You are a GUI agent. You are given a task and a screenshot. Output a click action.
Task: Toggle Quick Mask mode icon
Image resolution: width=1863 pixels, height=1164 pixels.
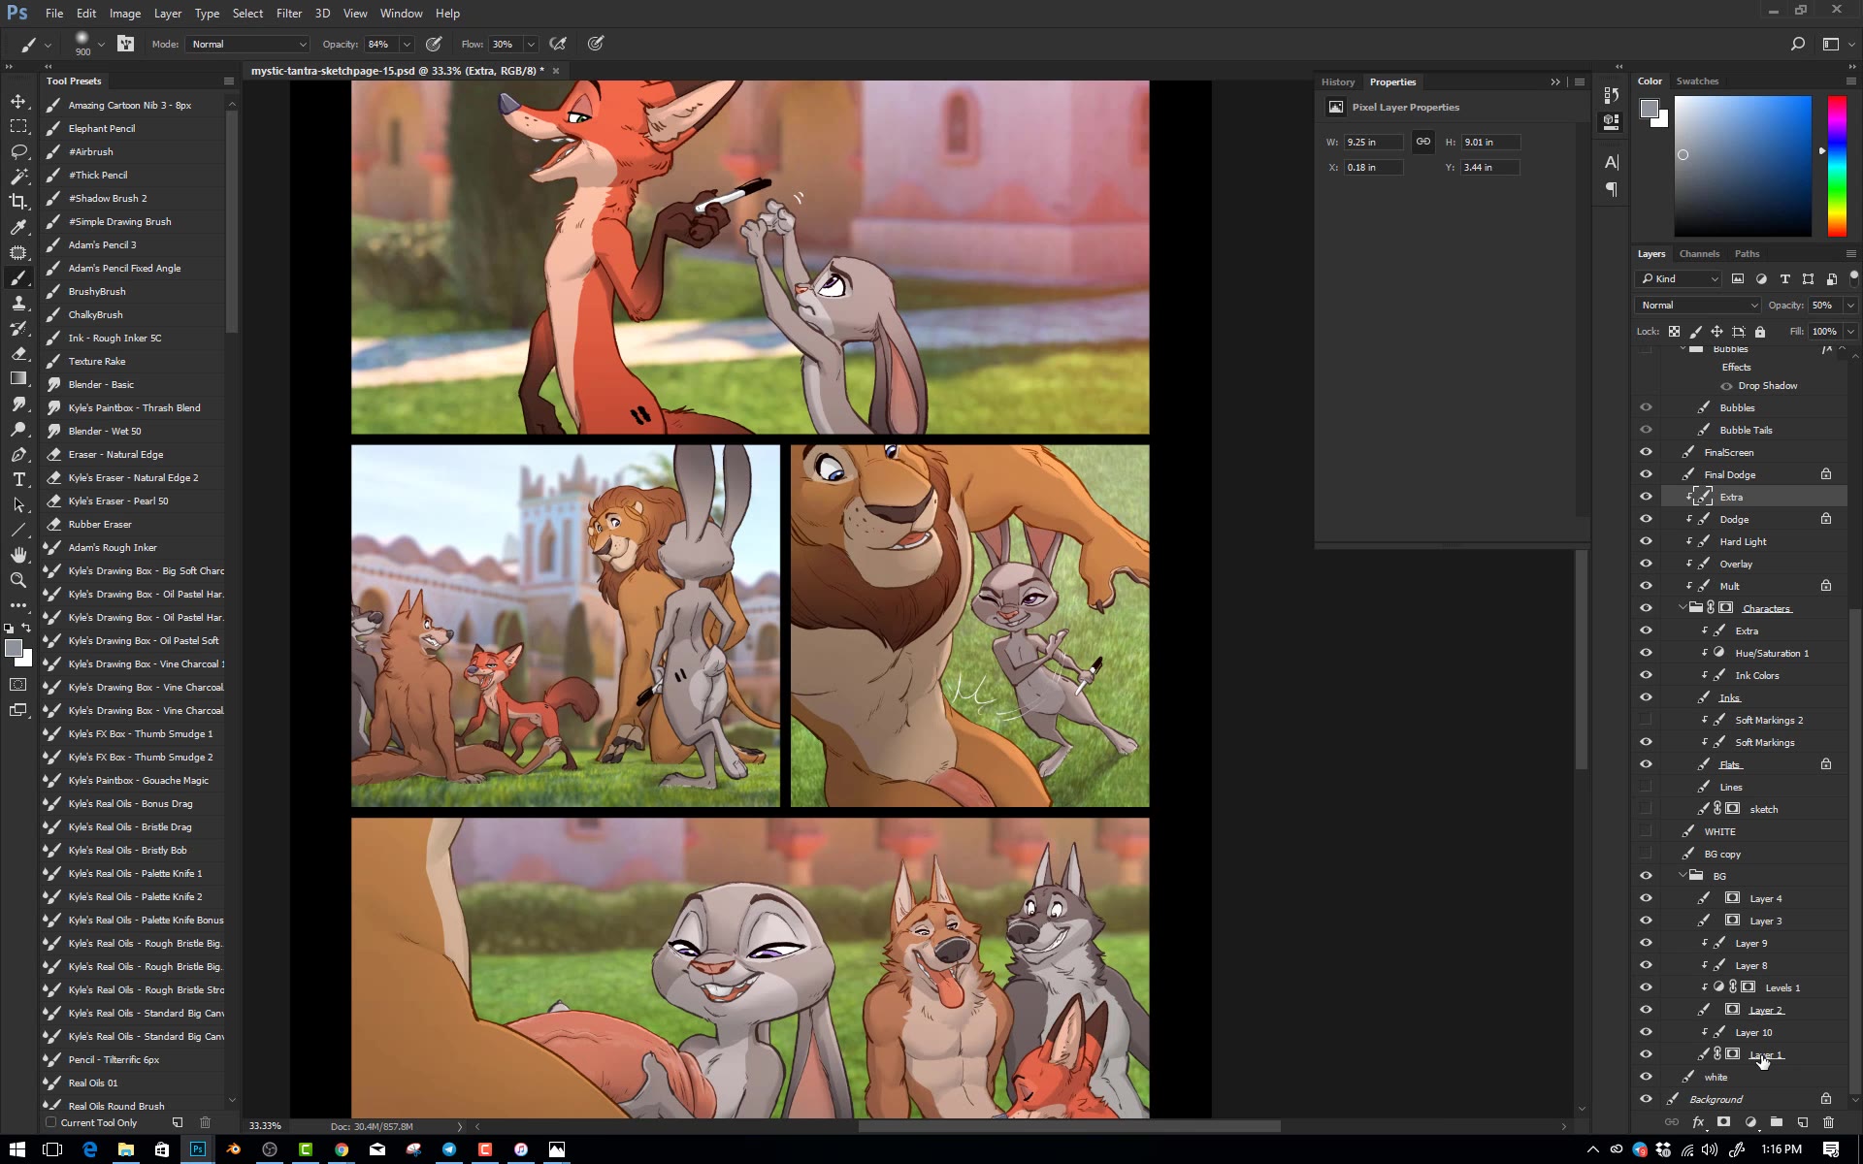click(18, 685)
